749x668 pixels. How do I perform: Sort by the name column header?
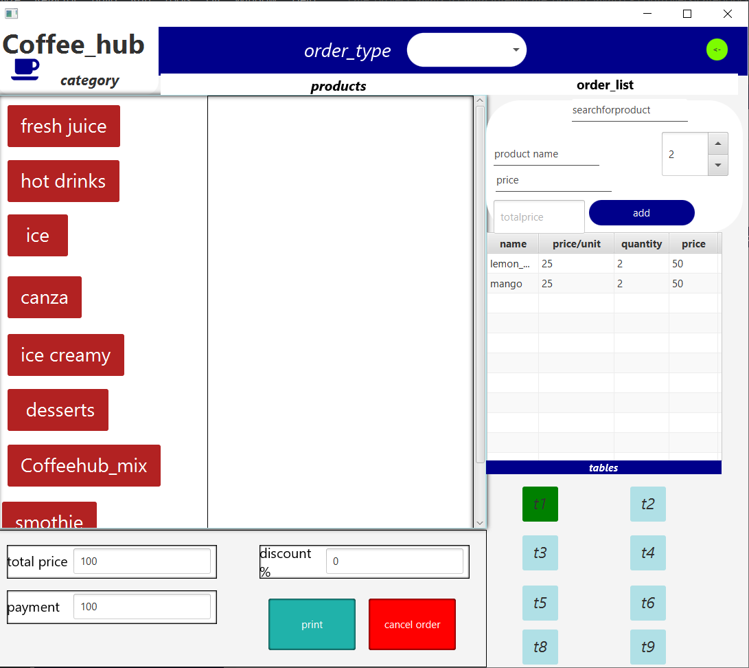click(x=513, y=244)
